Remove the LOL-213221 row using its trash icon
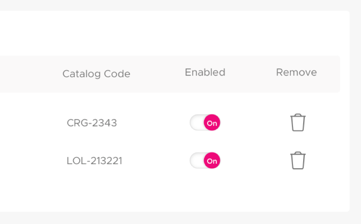The width and height of the screenshot is (361, 224). click(298, 160)
